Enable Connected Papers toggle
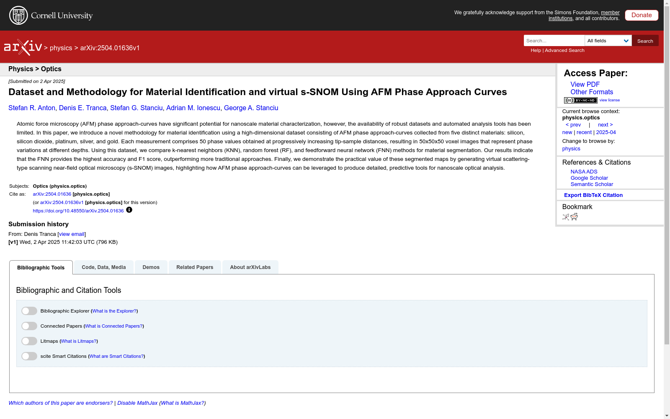The width and height of the screenshot is (670, 419). point(29,326)
